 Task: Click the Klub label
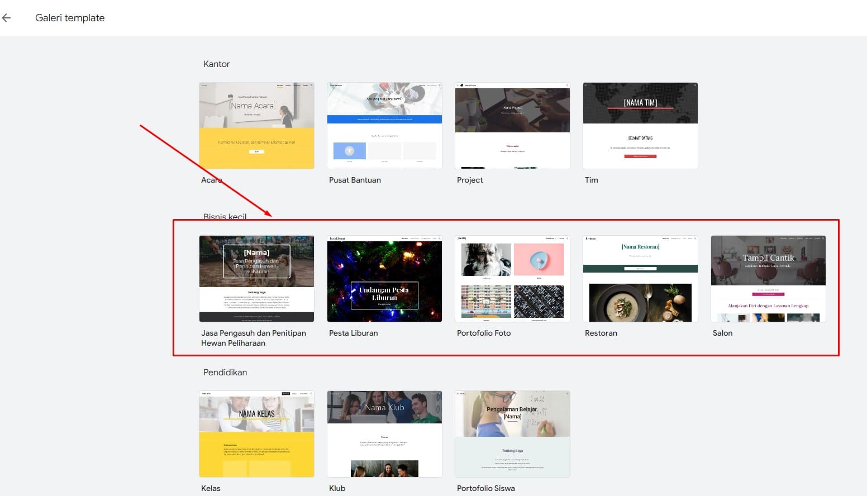tap(337, 488)
